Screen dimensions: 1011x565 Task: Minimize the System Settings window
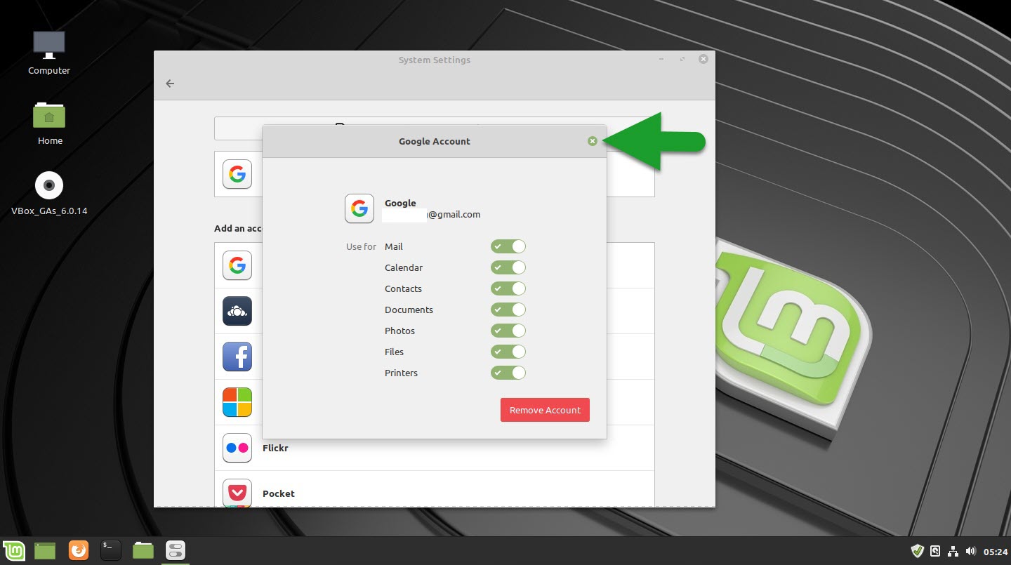pos(662,60)
